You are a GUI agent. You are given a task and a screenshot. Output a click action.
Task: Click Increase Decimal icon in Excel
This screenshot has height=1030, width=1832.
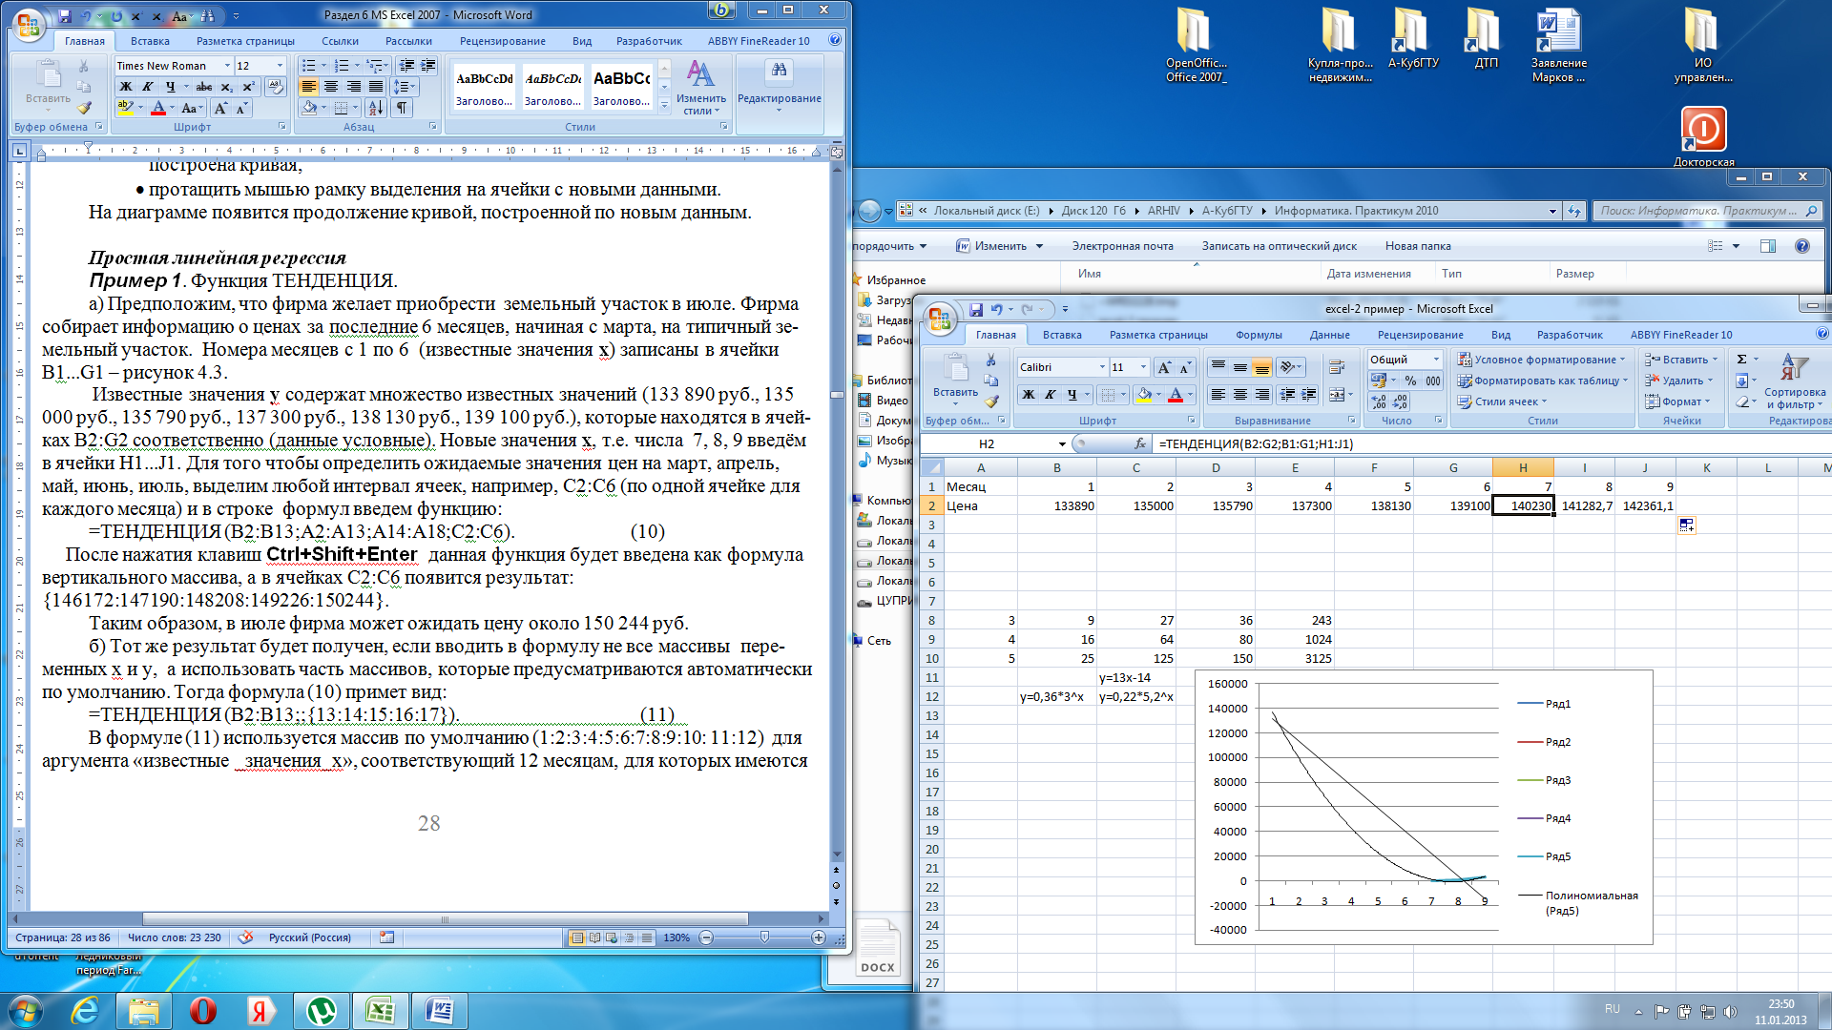pyautogui.click(x=1380, y=402)
